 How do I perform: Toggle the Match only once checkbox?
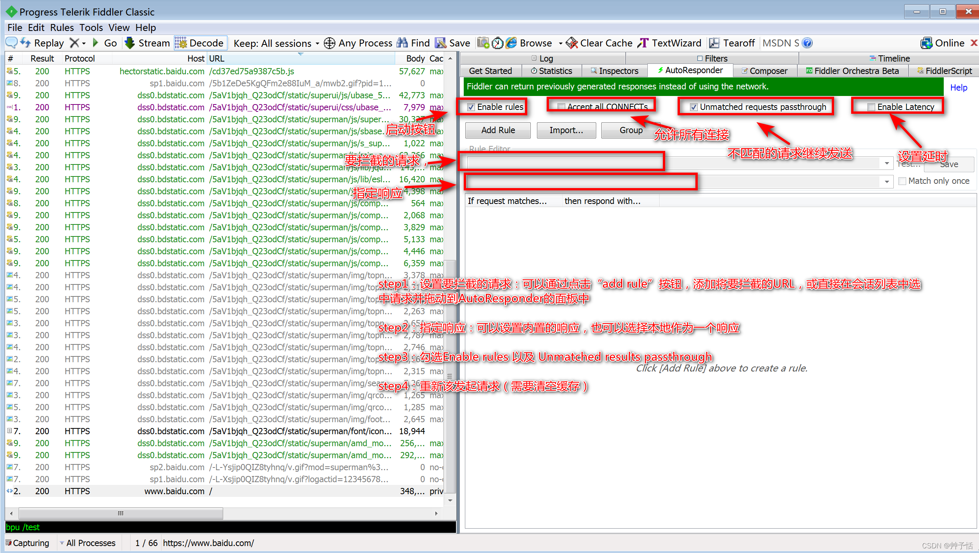[902, 181]
